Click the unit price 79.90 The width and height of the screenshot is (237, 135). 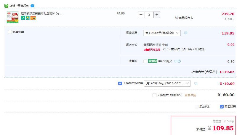(121, 13)
